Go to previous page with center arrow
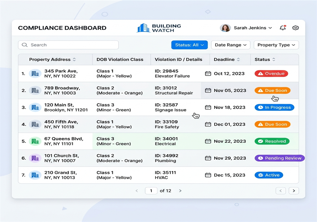Viewport: 317px width, 222px height. [137, 191]
